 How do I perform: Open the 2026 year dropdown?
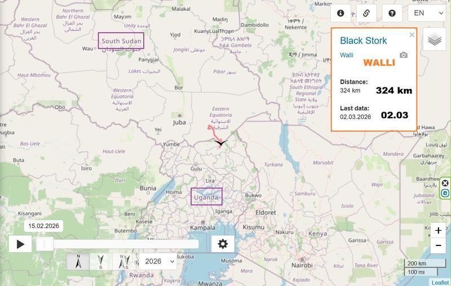(158, 261)
